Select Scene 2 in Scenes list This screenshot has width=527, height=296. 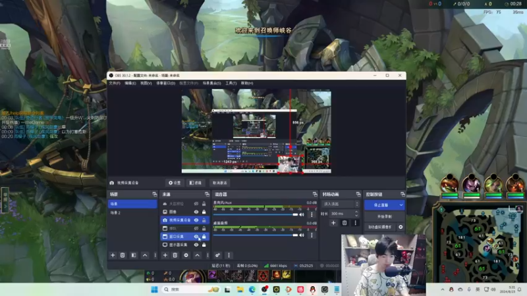(132, 212)
